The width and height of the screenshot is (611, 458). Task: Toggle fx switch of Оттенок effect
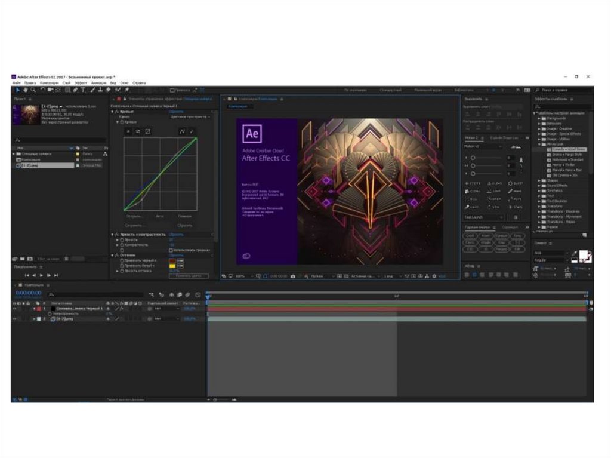click(116, 255)
